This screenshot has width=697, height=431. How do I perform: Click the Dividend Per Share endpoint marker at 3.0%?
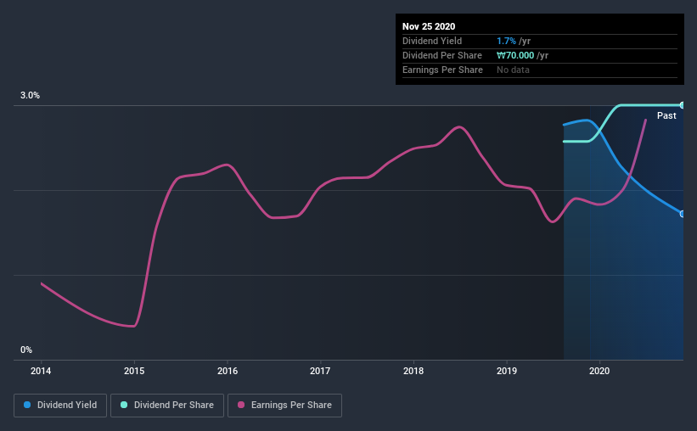(x=682, y=105)
